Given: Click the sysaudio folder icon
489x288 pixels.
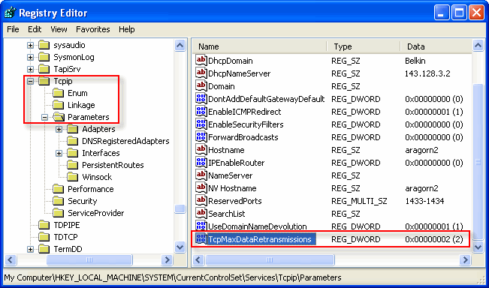Looking at the screenshot, I should coord(44,45).
